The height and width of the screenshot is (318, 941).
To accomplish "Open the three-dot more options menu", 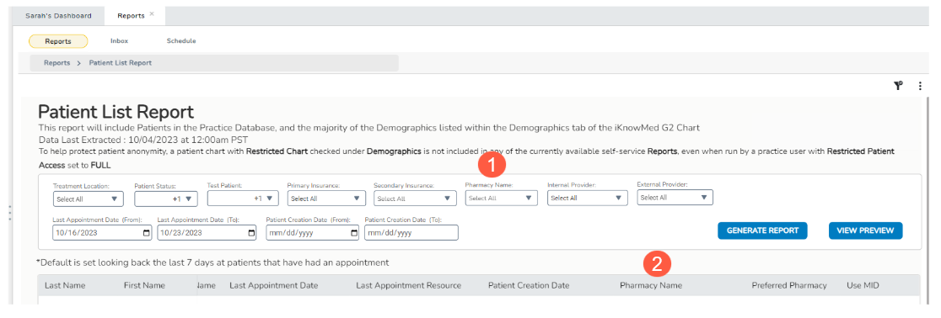I will (x=919, y=87).
